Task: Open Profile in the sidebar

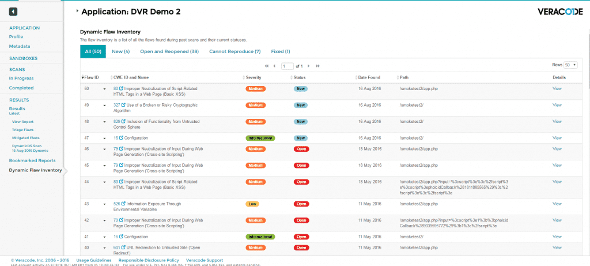Action: [16, 37]
